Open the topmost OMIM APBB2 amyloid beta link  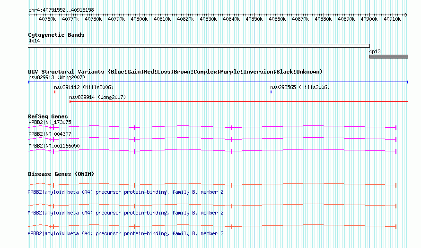126,192
